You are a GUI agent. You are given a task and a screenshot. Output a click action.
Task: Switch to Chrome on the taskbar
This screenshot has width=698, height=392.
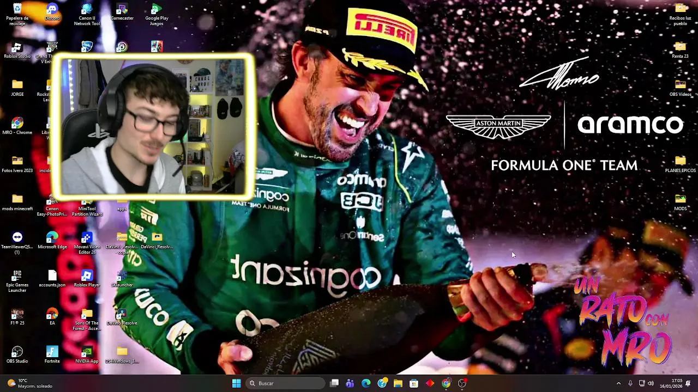(x=446, y=383)
